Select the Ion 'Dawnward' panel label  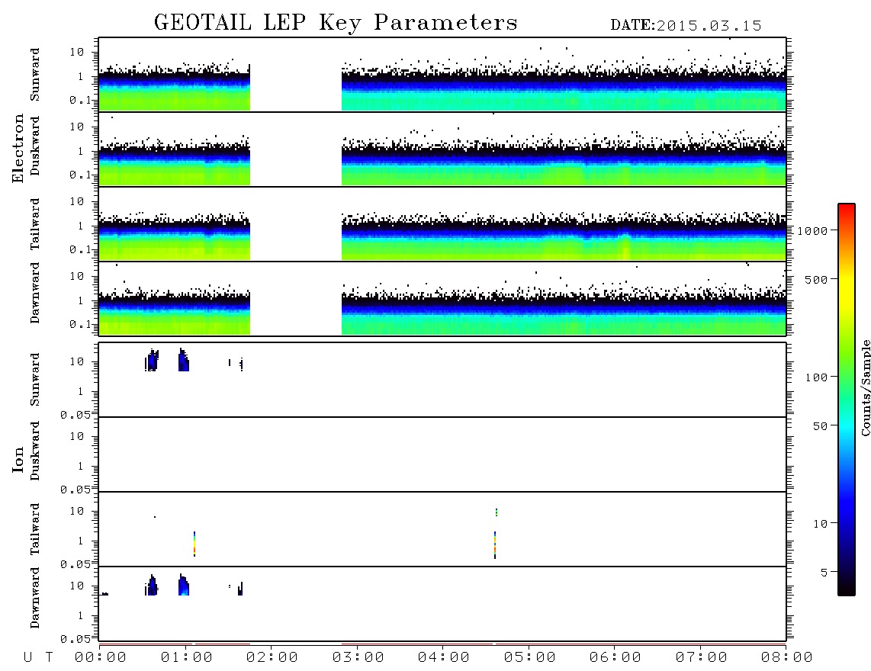(x=35, y=598)
